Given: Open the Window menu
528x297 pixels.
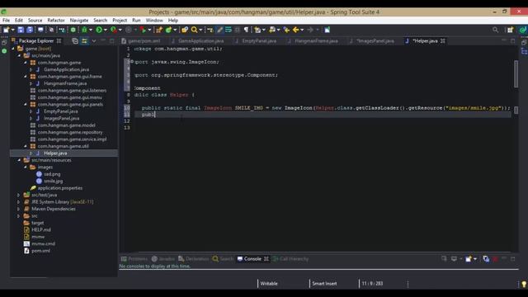Looking at the screenshot, I should click(x=154, y=20).
